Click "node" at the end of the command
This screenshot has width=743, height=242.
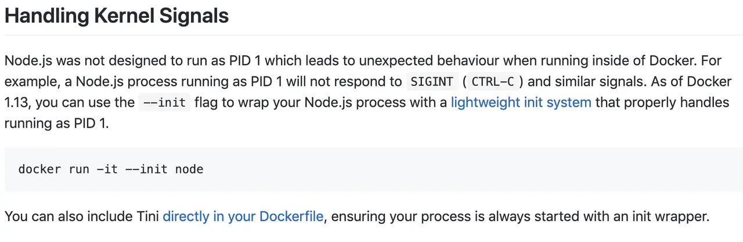click(x=189, y=169)
